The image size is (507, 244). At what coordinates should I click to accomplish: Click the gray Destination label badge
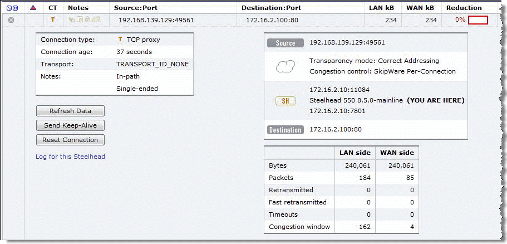click(285, 130)
